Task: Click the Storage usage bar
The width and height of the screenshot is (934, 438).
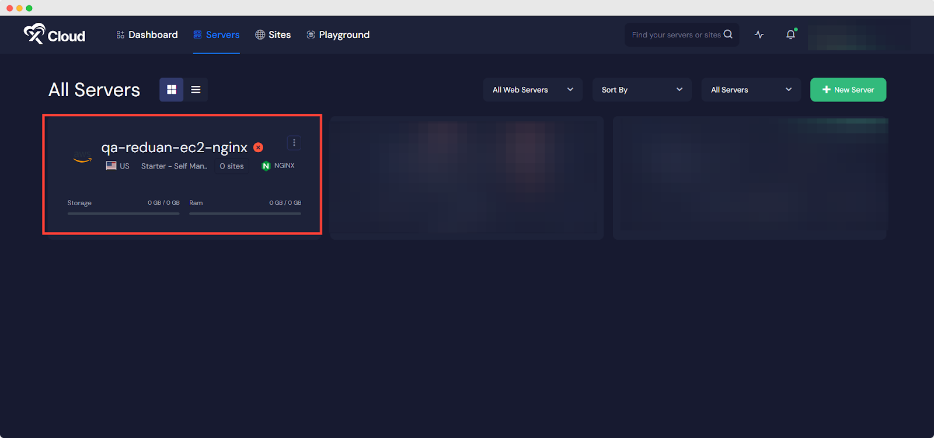Action: pyautogui.click(x=123, y=213)
